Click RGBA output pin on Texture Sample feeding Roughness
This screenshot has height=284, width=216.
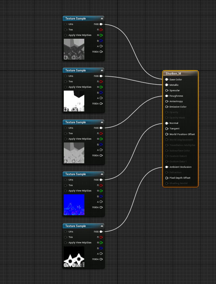101,155
